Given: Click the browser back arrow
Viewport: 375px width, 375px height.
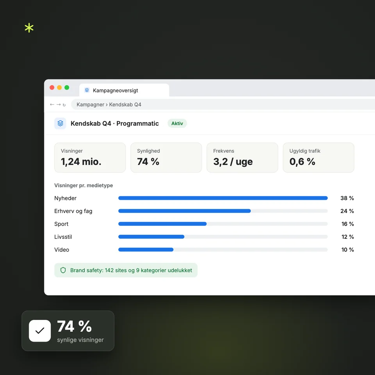Looking at the screenshot, I should pyautogui.click(x=52, y=105).
